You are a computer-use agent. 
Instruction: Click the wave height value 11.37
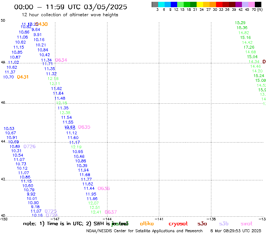[x=10, y=72]
